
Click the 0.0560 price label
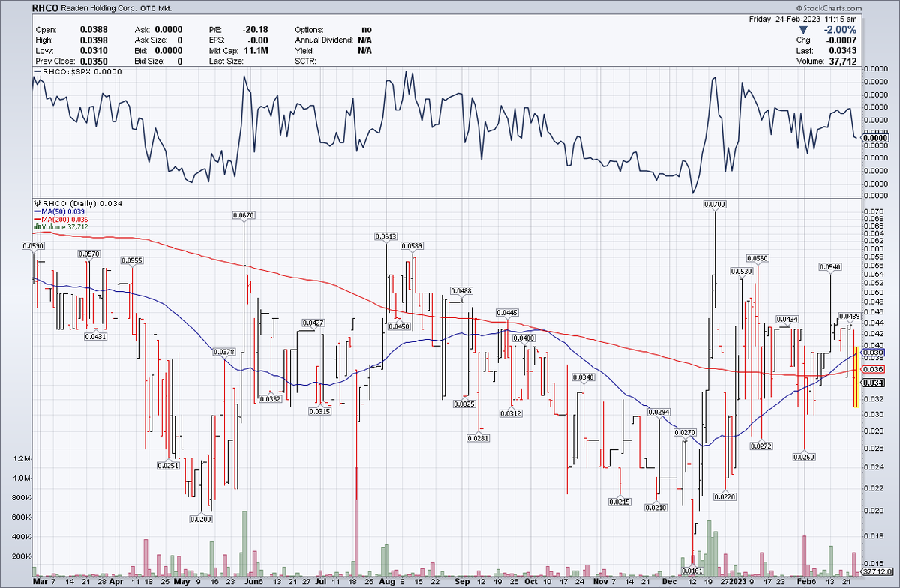(757, 258)
